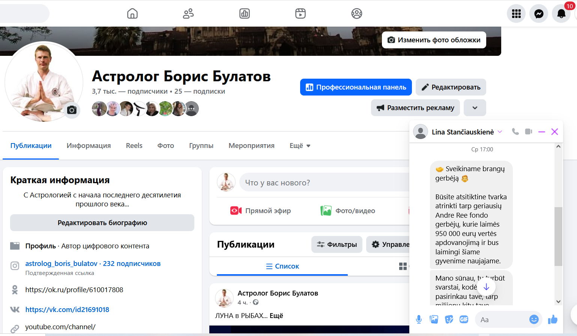
Task: Click the Редактировать profile button
Action: click(x=451, y=87)
